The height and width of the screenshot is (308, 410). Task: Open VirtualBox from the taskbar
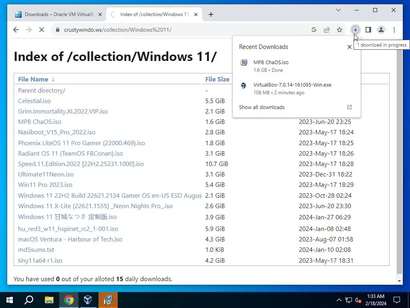88,300
